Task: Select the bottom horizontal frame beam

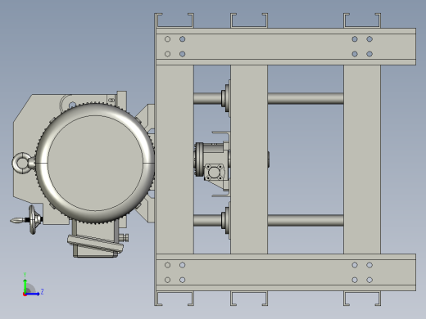Action: tap(286, 272)
